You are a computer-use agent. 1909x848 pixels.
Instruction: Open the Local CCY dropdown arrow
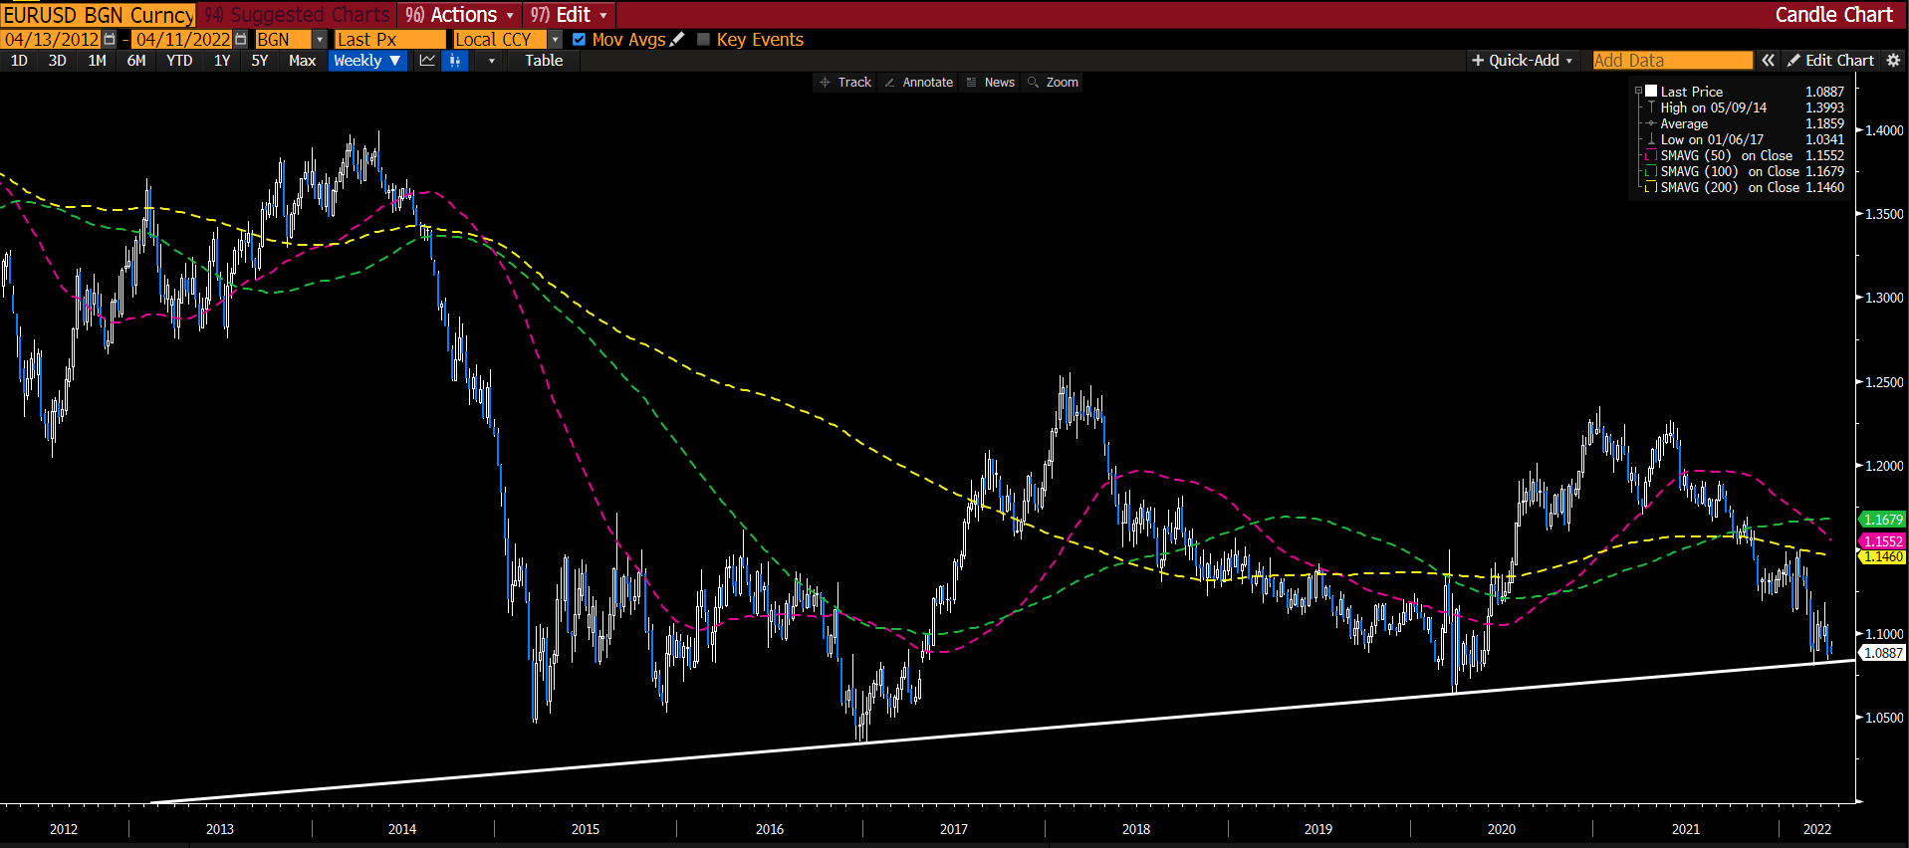(556, 40)
